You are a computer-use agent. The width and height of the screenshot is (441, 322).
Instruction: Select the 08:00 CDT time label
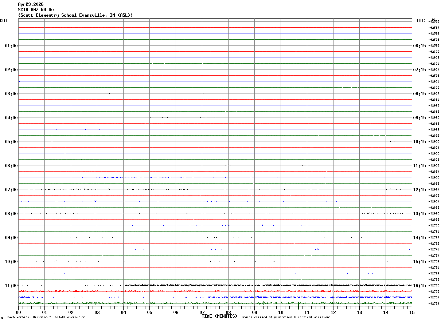click(x=11, y=214)
